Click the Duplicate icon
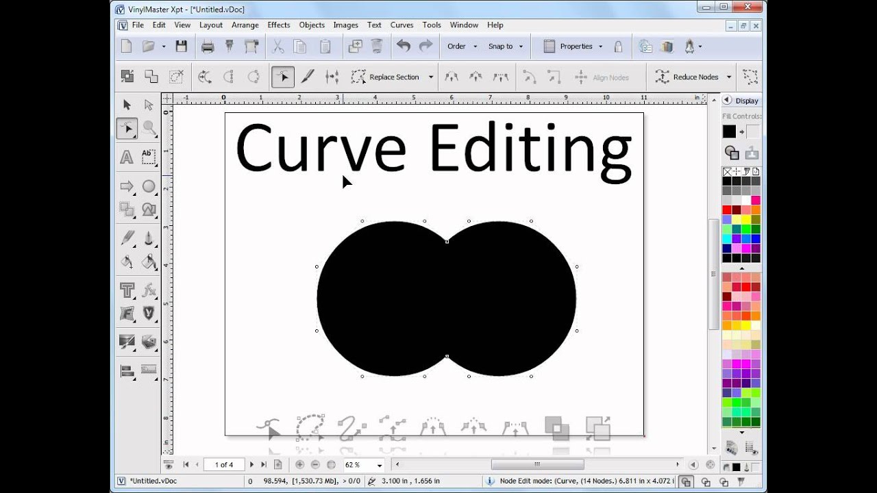This screenshot has height=493, width=877. [355, 47]
